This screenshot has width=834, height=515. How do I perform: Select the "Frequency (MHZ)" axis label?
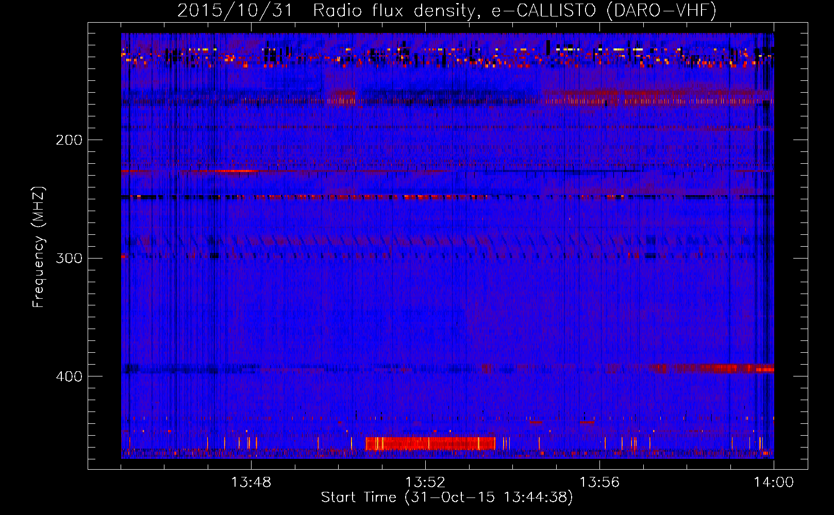click(38, 247)
